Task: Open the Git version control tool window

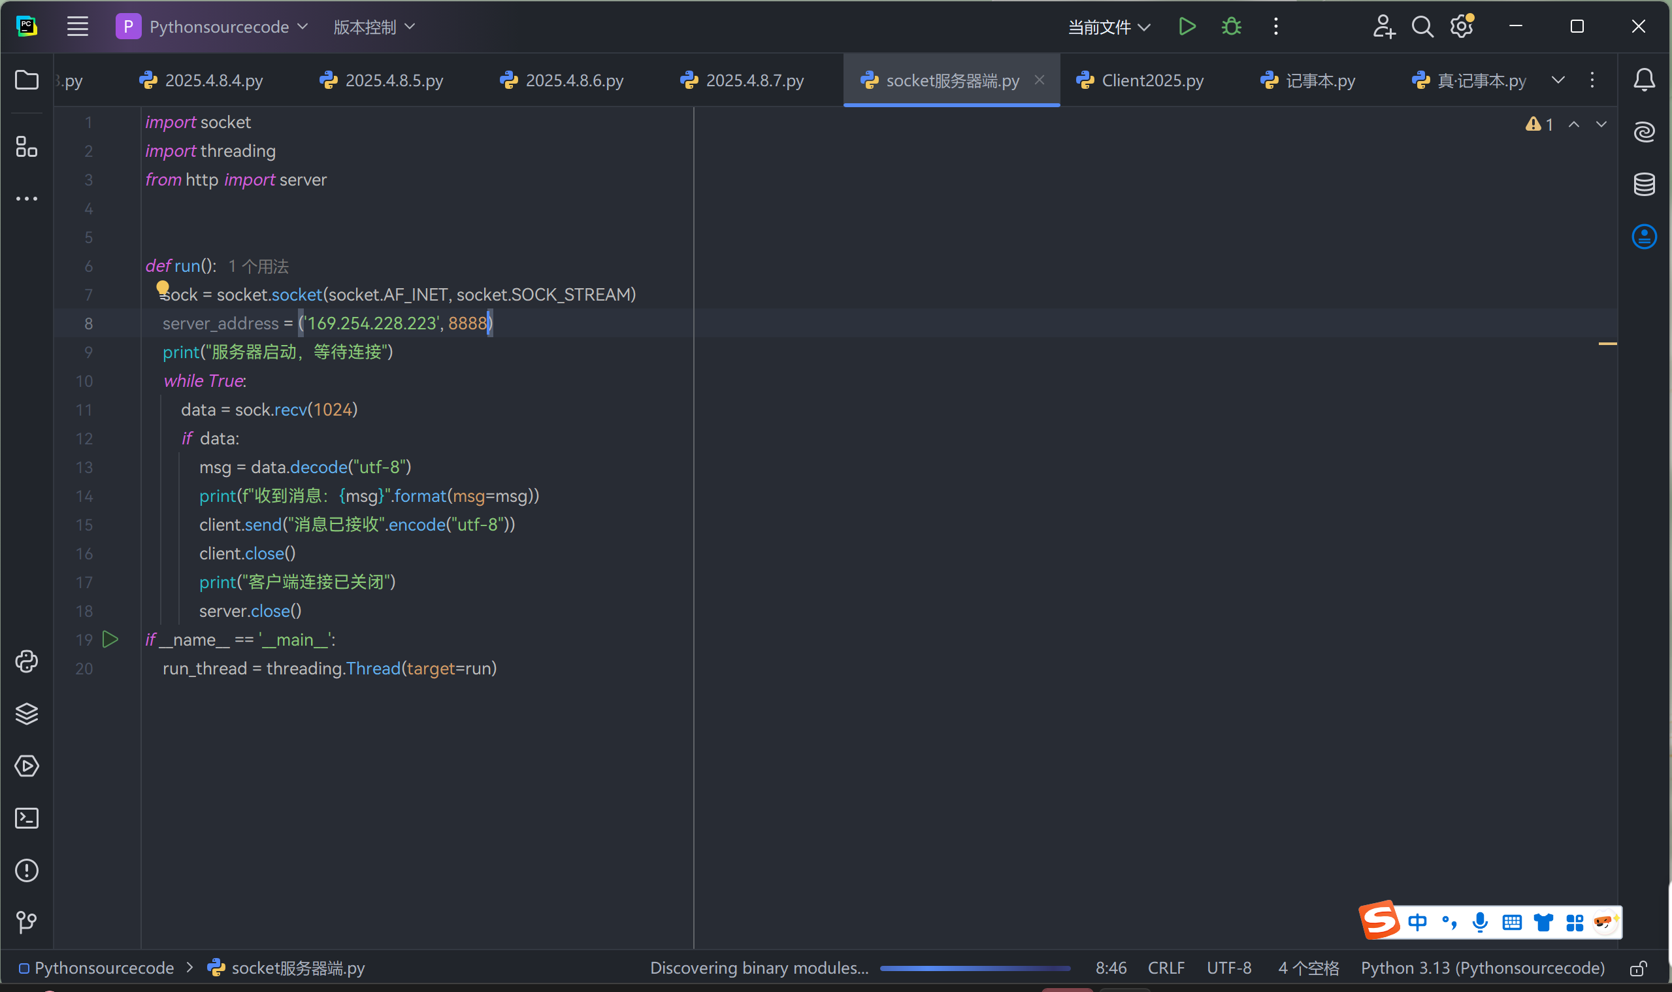Action: pos(27,922)
